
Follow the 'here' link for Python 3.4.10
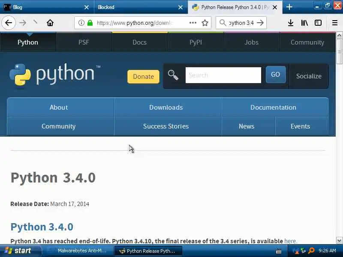coord(290,241)
